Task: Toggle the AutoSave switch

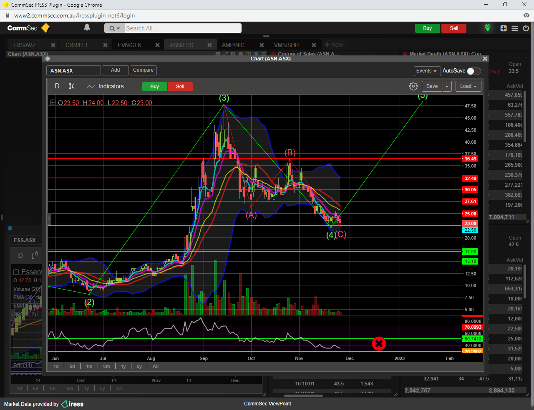Action: pos(474,71)
